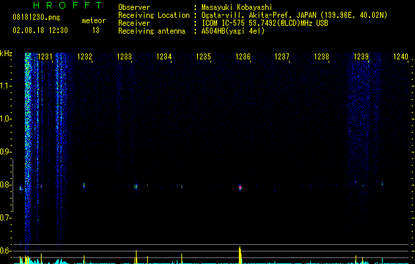415x264 pixels.
Task: Click the 1236 time axis marker
Action: click(243, 57)
